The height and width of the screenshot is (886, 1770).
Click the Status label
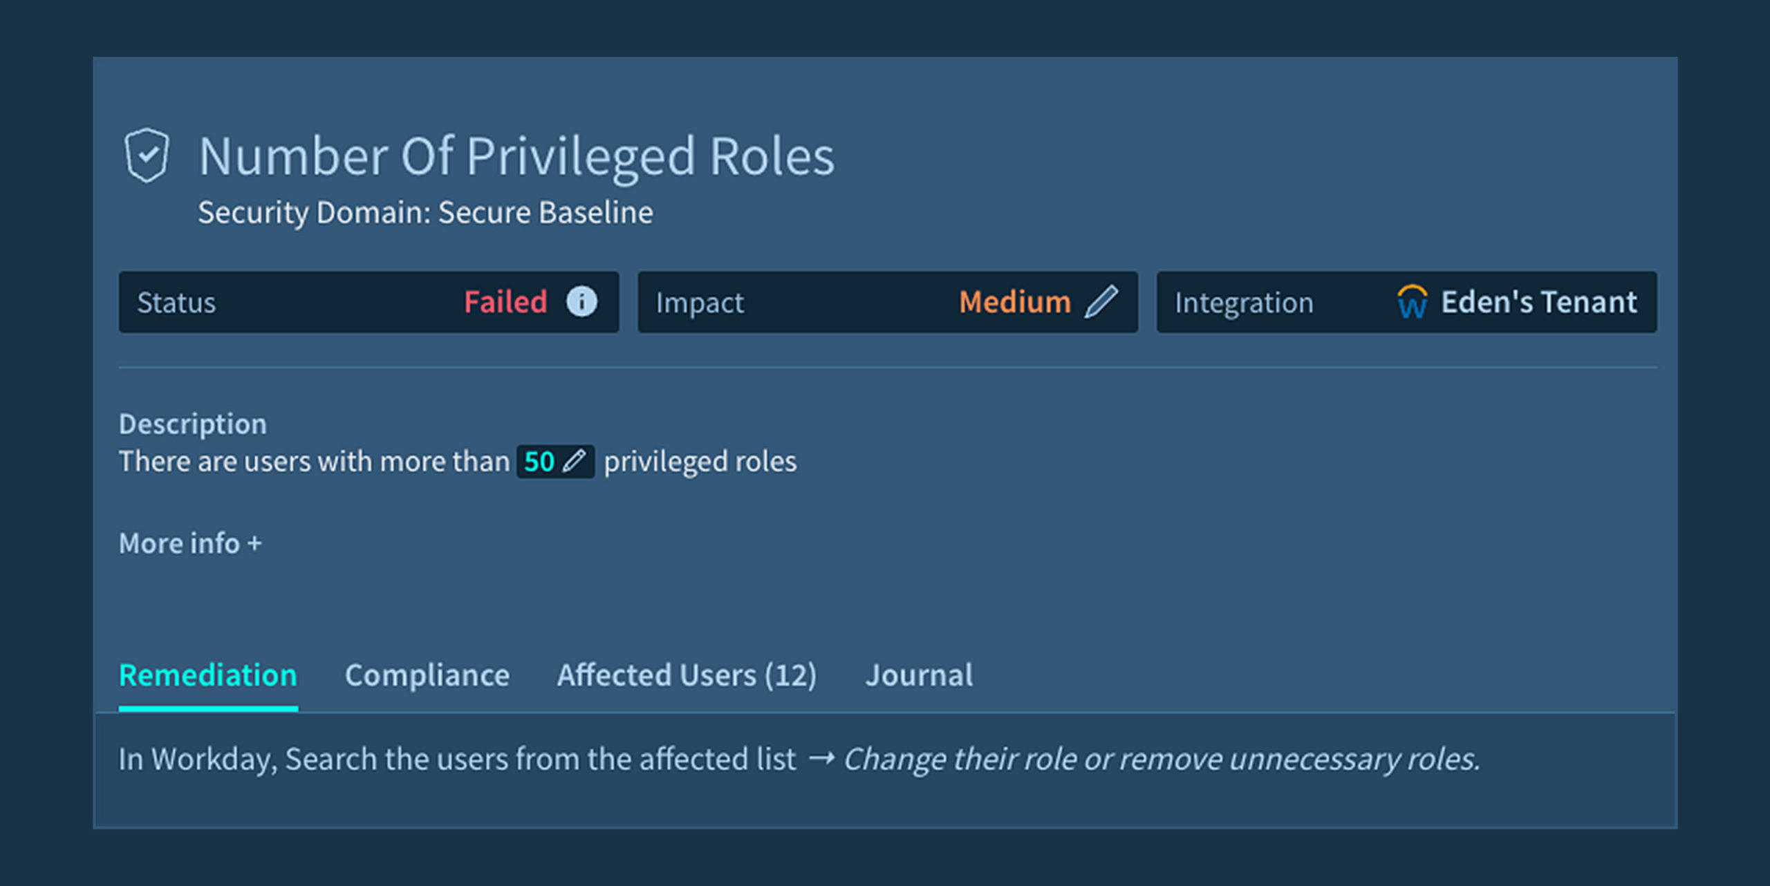click(x=176, y=303)
